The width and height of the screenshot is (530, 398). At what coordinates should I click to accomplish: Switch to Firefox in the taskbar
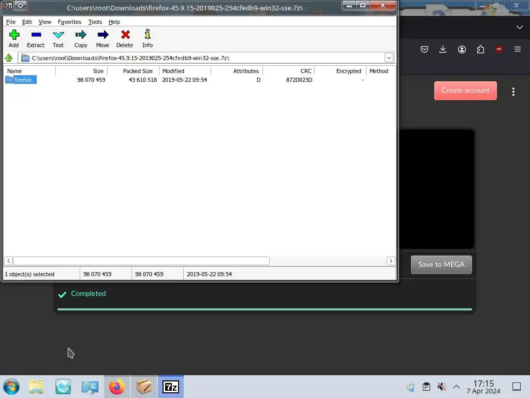[116, 387]
